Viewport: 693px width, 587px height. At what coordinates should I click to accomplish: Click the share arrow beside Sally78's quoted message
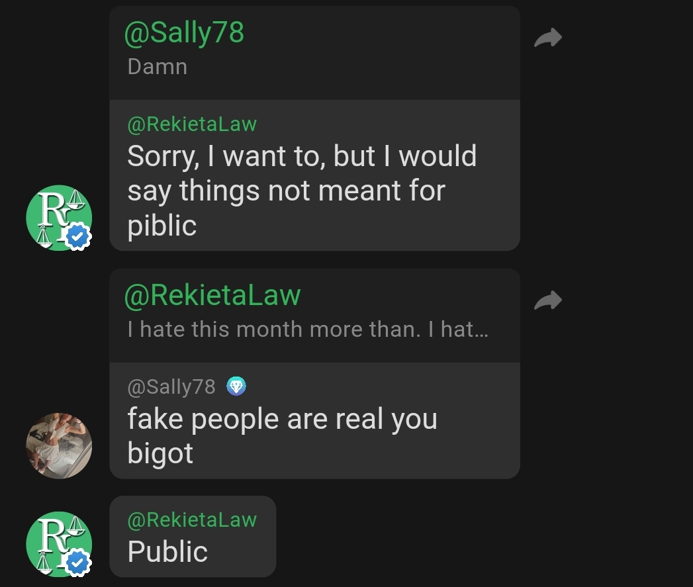pos(547,38)
